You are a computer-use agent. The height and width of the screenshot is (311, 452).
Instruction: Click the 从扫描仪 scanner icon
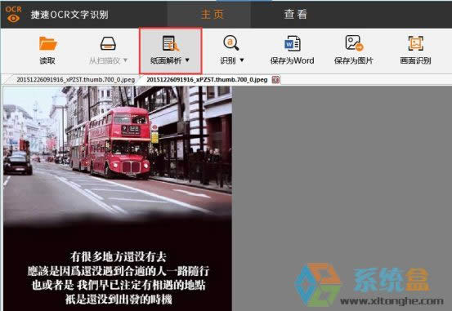[108, 43]
